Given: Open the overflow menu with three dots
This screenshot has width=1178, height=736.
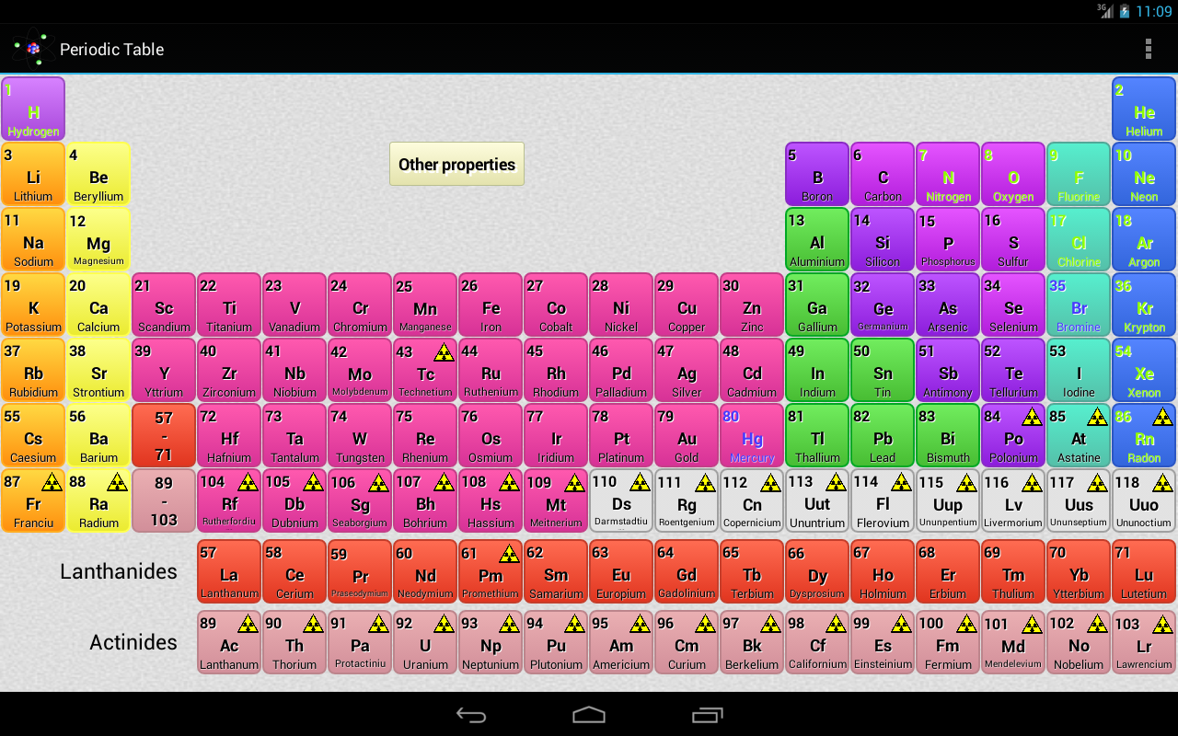Looking at the screenshot, I should (1149, 49).
